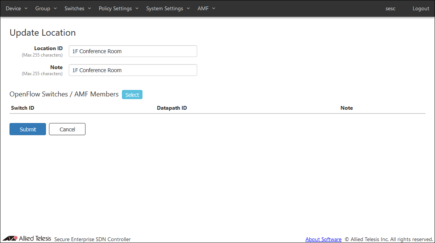Open the Device dropdown menu
Screen dimensions: 435x243
point(16,8)
